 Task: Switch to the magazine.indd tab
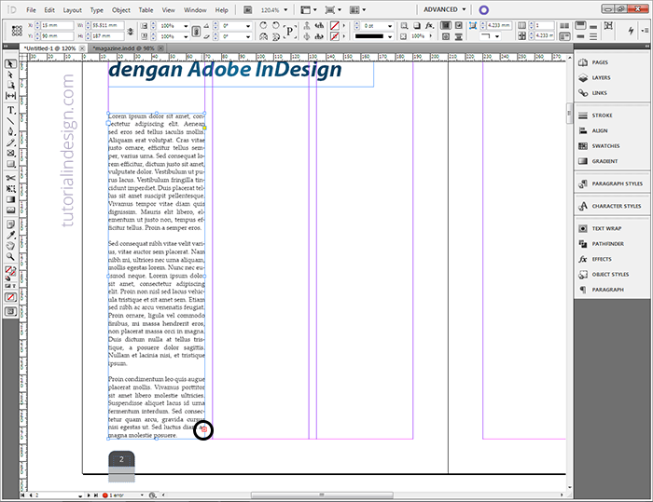123,48
